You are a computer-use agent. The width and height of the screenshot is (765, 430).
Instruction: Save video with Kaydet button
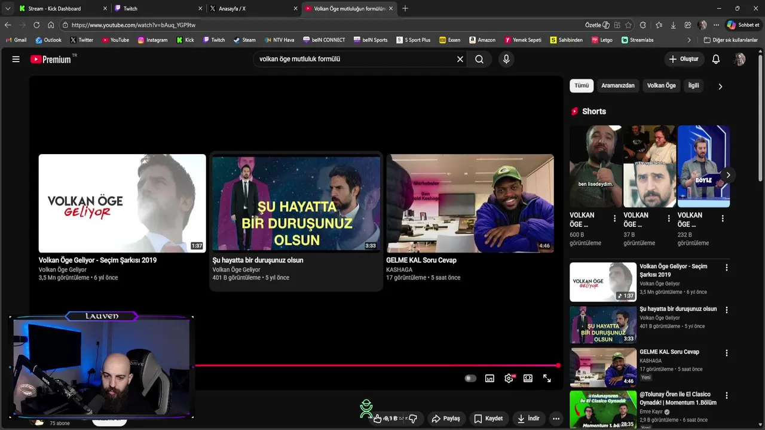[488, 419]
